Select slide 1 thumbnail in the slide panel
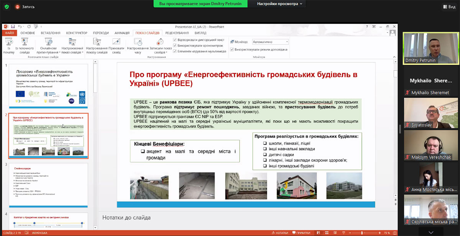460x236 pixels. (48, 85)
